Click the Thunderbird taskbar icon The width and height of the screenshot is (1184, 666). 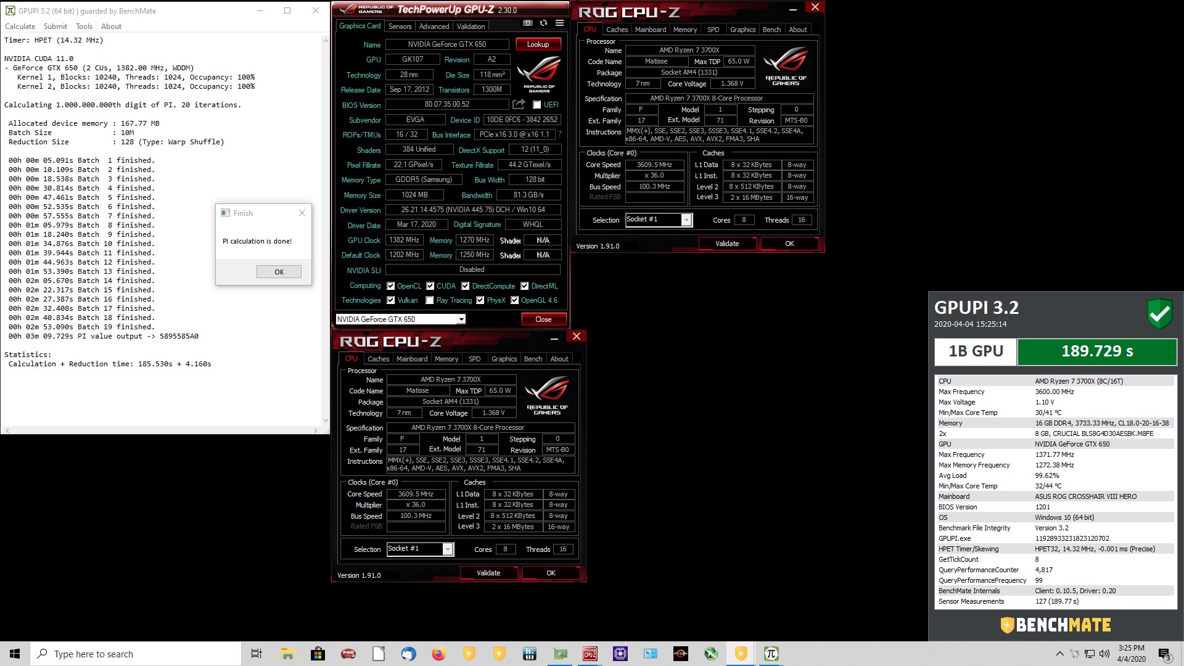click(408, 654)
